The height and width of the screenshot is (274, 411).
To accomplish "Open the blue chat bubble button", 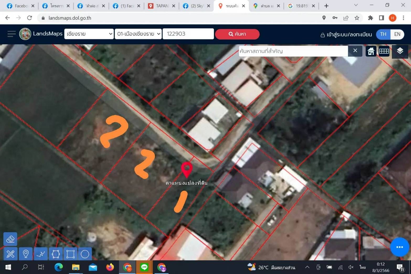I will (x=399, y=247).
